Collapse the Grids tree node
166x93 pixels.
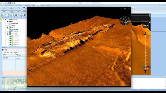[x=6, y=28]
